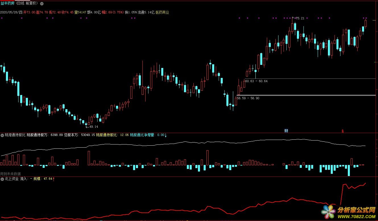The image size is (378, 221).
Task: Click the 56.59 - 56.90 gap label
Action: coord(248,98)
